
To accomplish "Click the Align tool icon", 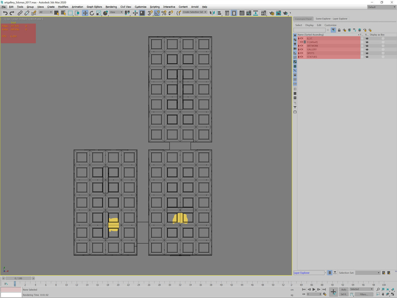I will [x=219, y=13].
